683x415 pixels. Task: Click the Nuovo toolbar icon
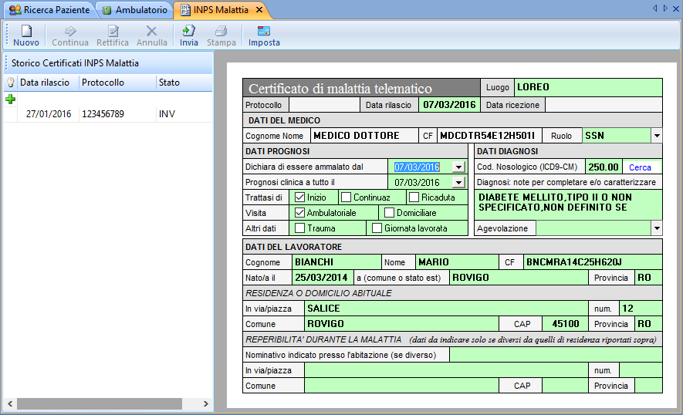click(x=26, y=31)
